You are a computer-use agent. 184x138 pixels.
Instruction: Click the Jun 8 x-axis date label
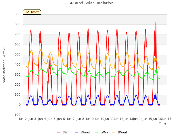pyautogui.click(x=80, y=119)
